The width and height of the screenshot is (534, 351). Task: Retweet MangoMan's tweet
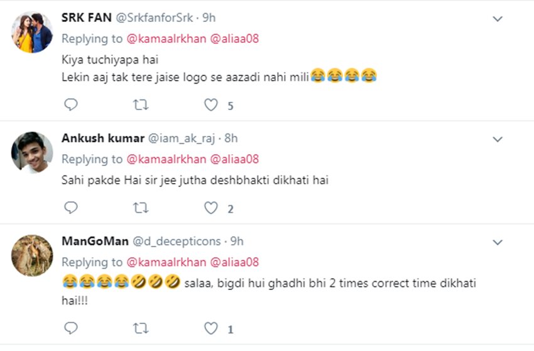(141, 328)
